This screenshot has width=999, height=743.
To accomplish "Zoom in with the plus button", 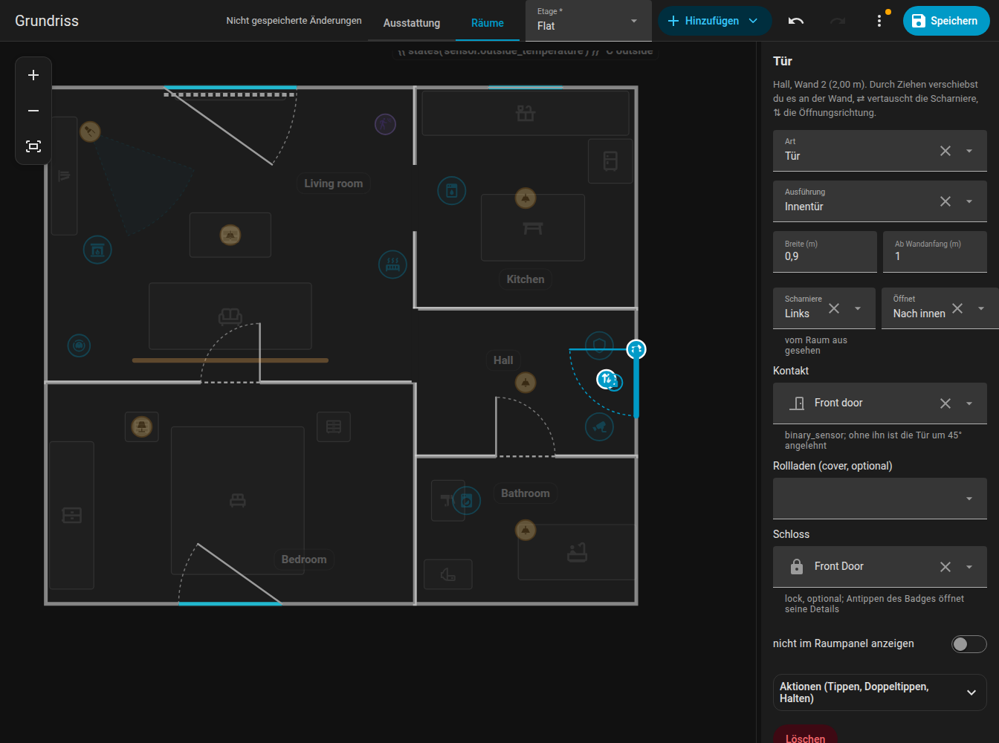I will 33,75.
